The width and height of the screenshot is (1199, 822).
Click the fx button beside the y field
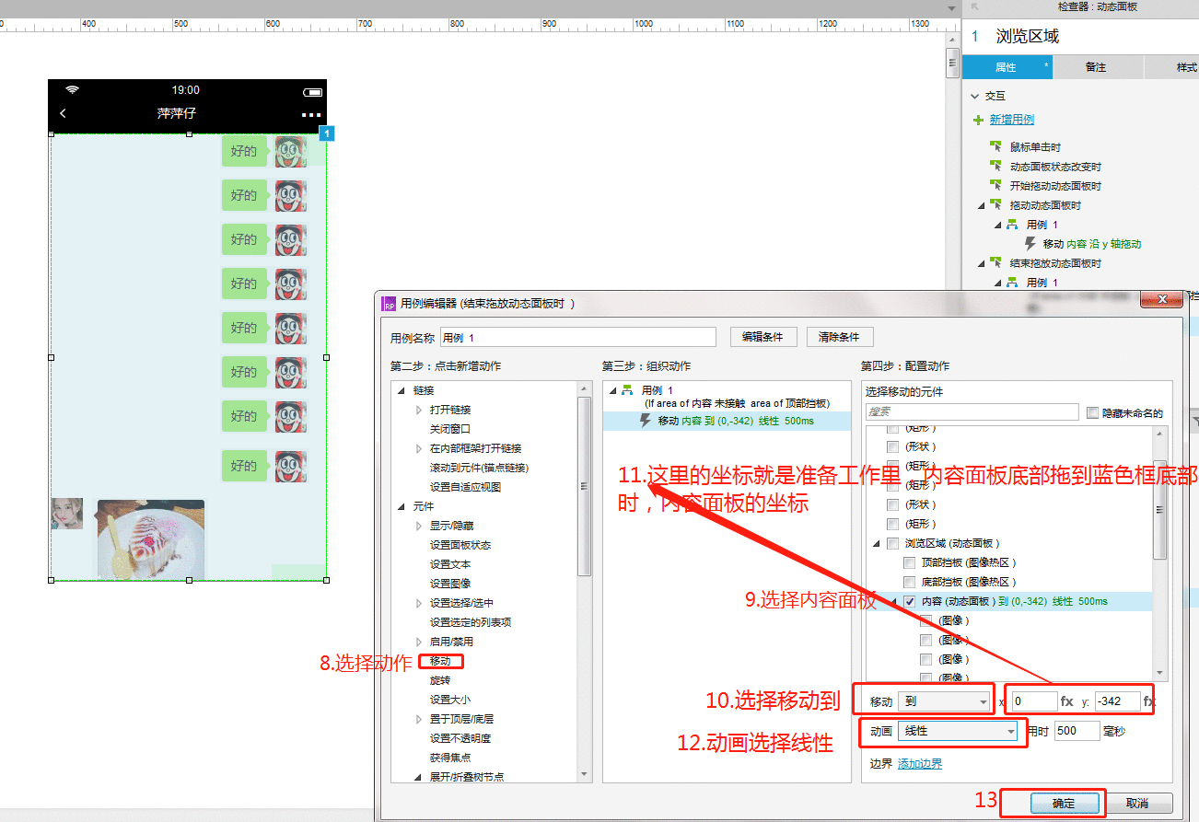(x=1149, y=701)
